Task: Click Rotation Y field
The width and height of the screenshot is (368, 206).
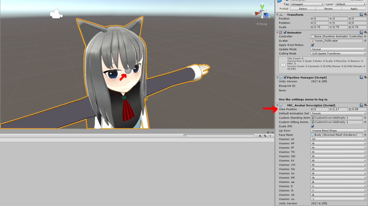Action: (x=340, y=23)
